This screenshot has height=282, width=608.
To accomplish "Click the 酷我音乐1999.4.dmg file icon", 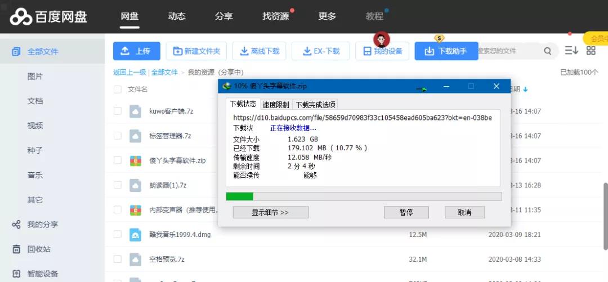I will [135, 235].
